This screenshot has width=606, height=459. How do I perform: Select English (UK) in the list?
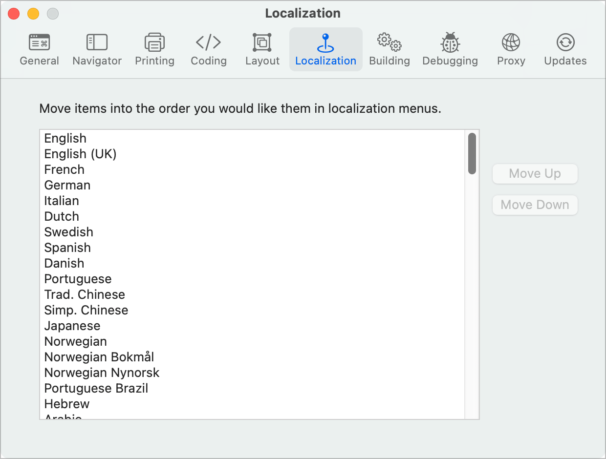tap(80, 154)
